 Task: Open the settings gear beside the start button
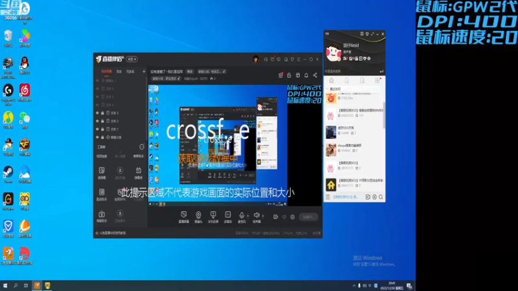point(293,217)
